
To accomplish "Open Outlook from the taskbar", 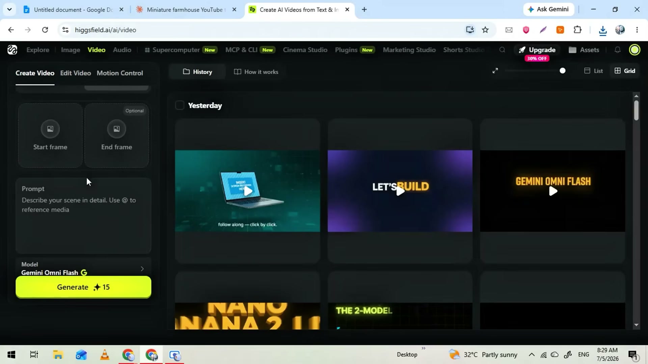I will coord(81,355).
